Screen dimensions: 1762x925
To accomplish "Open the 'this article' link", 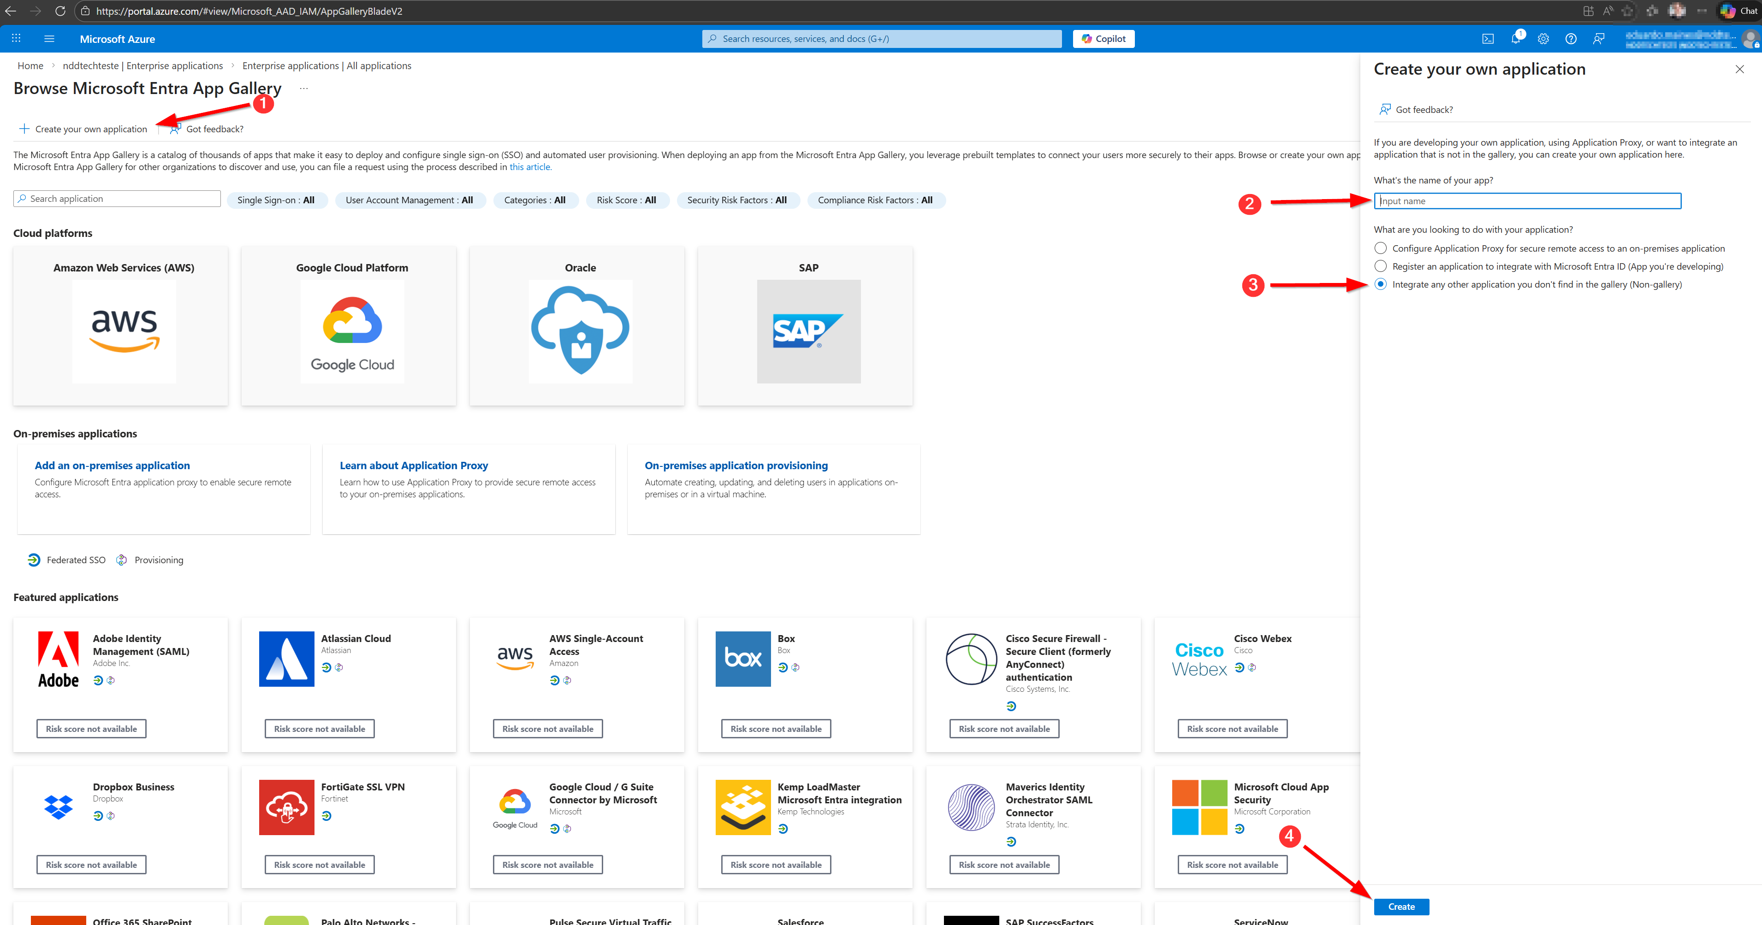I will (530, 167).
